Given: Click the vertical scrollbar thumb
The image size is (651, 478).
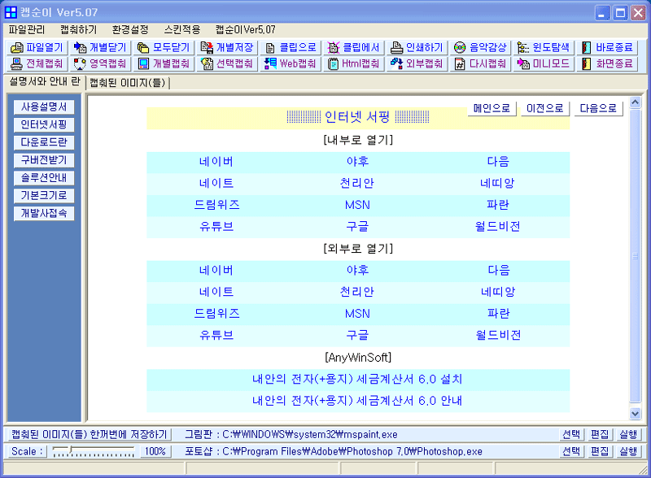Looking at the screenshot, I should [636, 256].
